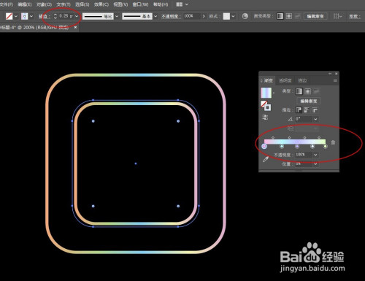Screen dimensions: 365x281
Task: Apply gradient along stroke option
Action: pyautogui.click(x=307, y=110)
